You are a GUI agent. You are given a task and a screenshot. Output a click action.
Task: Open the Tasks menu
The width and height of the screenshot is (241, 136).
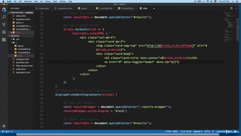(x=55, y=2)
